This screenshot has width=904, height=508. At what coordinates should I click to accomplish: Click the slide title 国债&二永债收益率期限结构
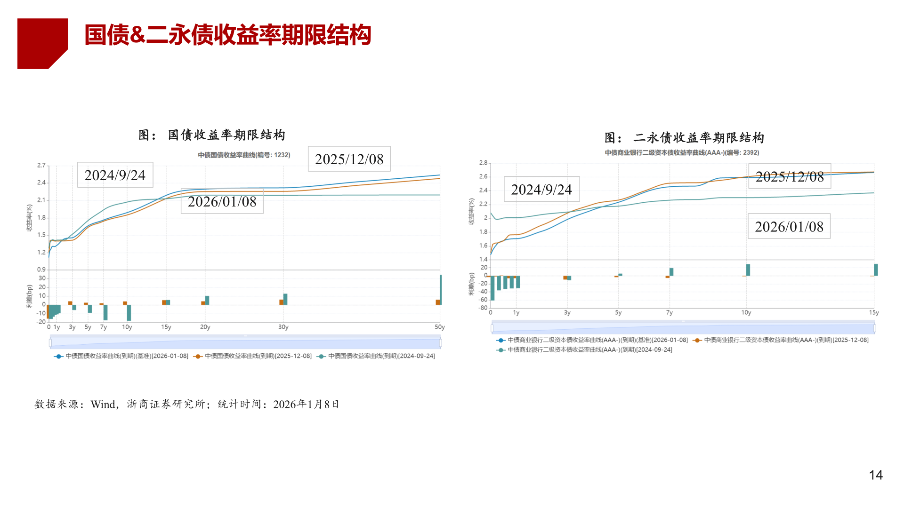pos(228,35)
